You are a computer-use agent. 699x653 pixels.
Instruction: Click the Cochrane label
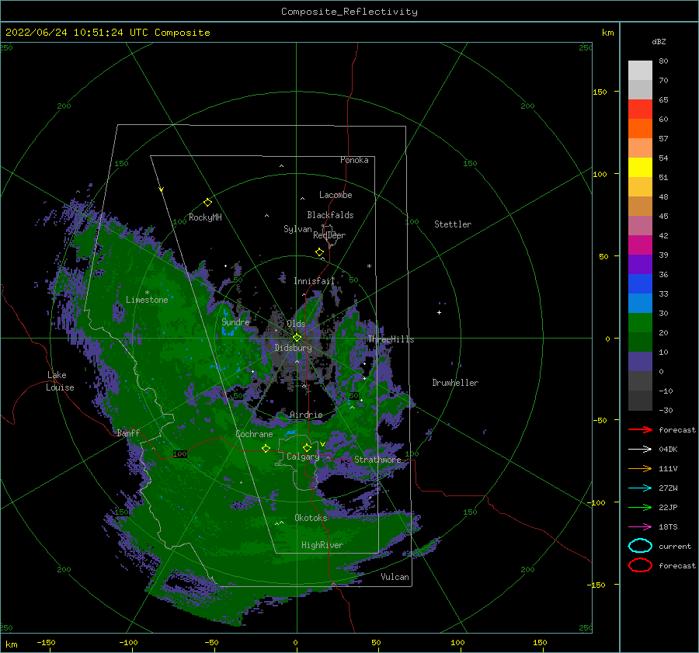(254, 434)
